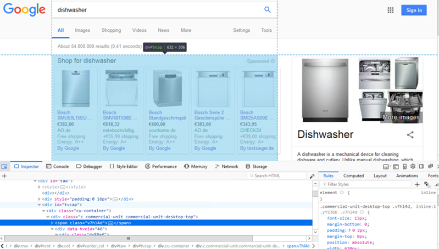
Task: Open the Performance panel
Action: (x=160, y=167)
